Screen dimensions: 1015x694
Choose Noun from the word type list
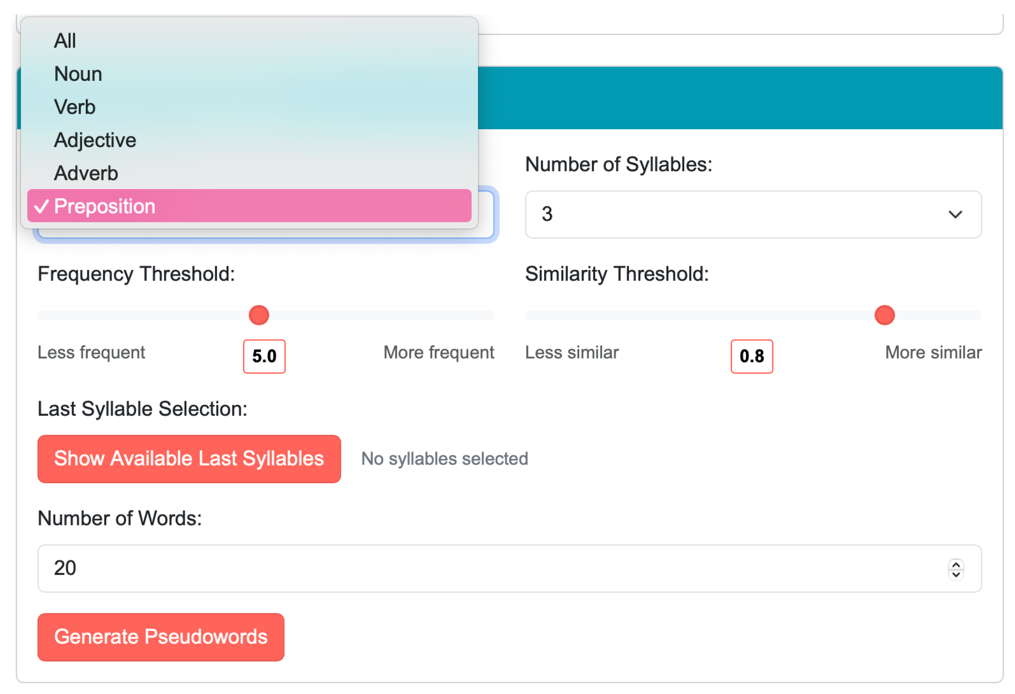tap(78, 74)
